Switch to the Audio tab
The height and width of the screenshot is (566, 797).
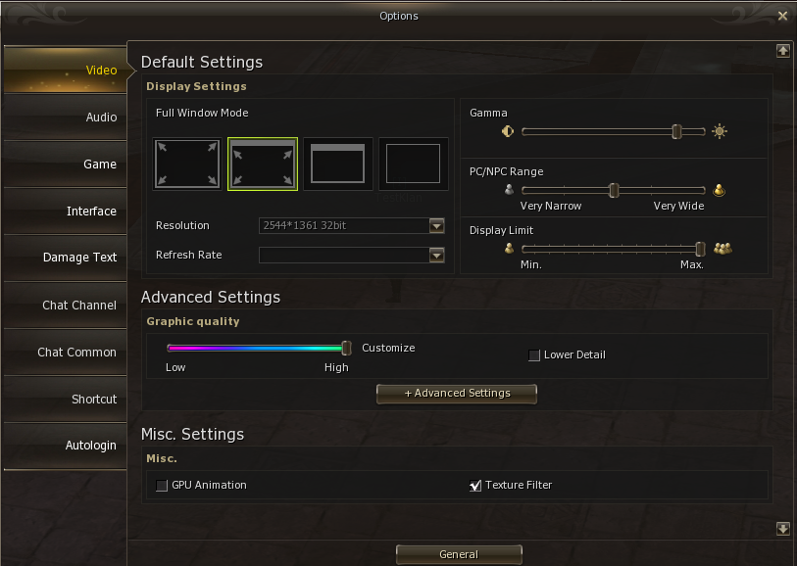pos(65,118)
